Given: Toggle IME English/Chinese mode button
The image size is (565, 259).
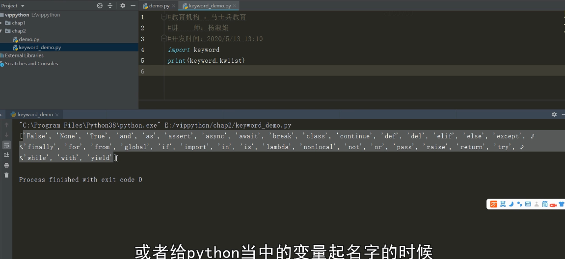Looking at the screenshot, I should point(503,204).
